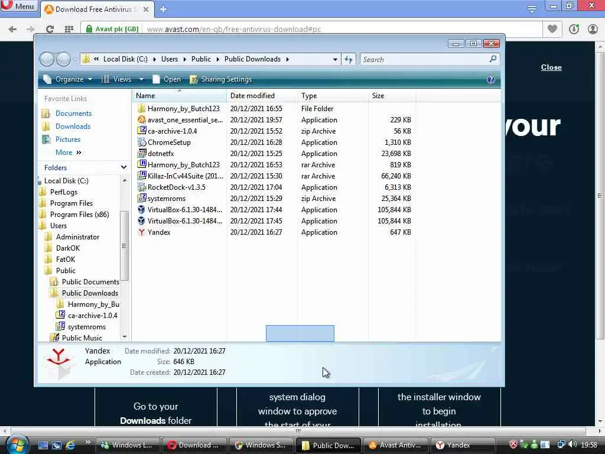
Task: Click the Explorer forward navigation button
Action: [64, 59]
